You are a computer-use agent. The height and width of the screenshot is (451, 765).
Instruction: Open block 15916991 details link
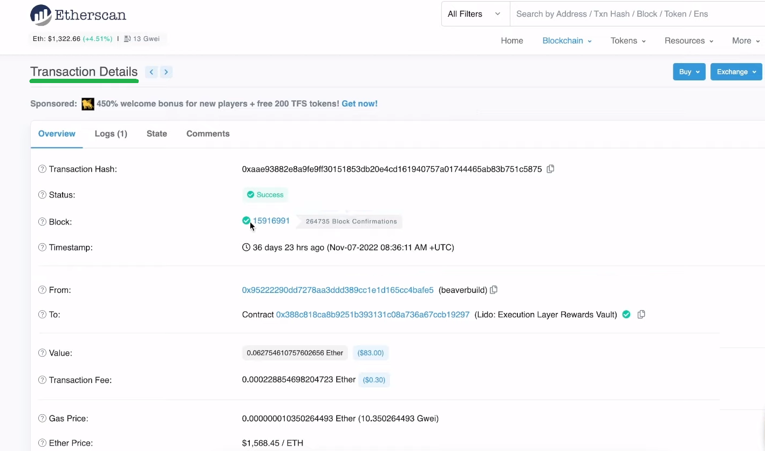pos(271,221)
